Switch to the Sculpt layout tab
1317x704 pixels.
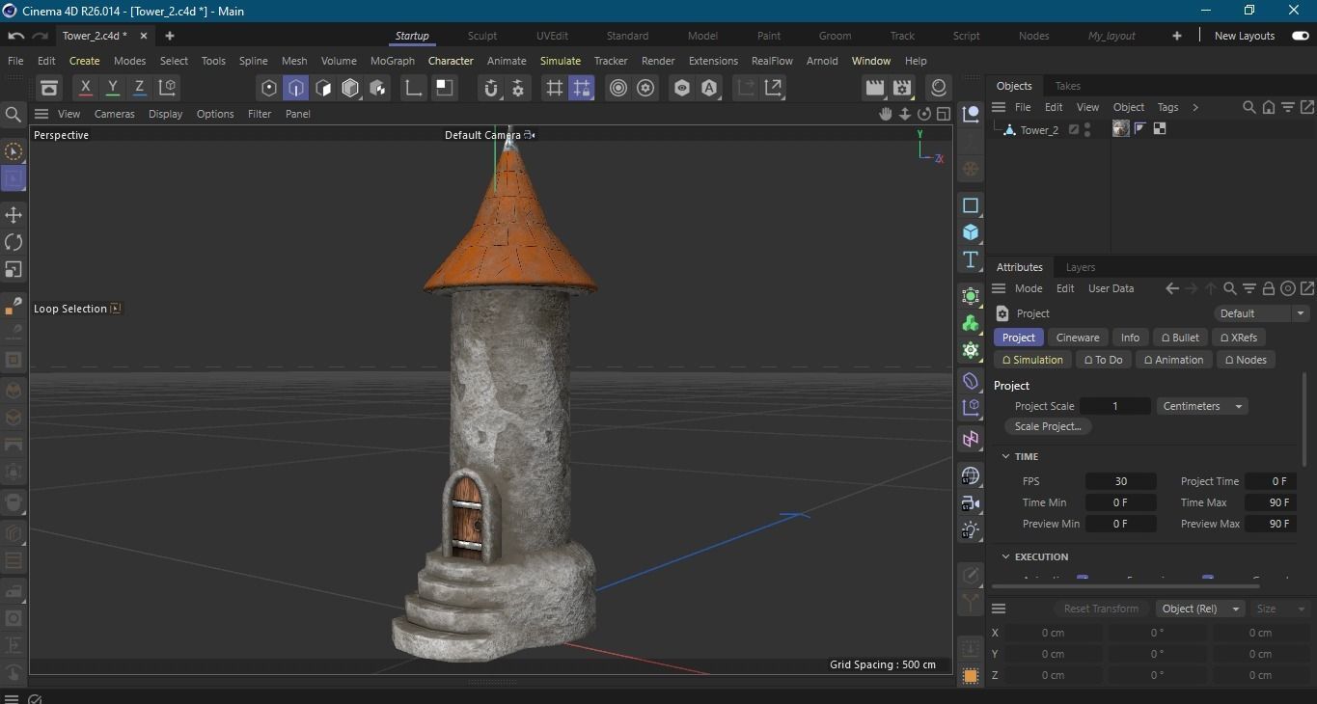point(482,36)
